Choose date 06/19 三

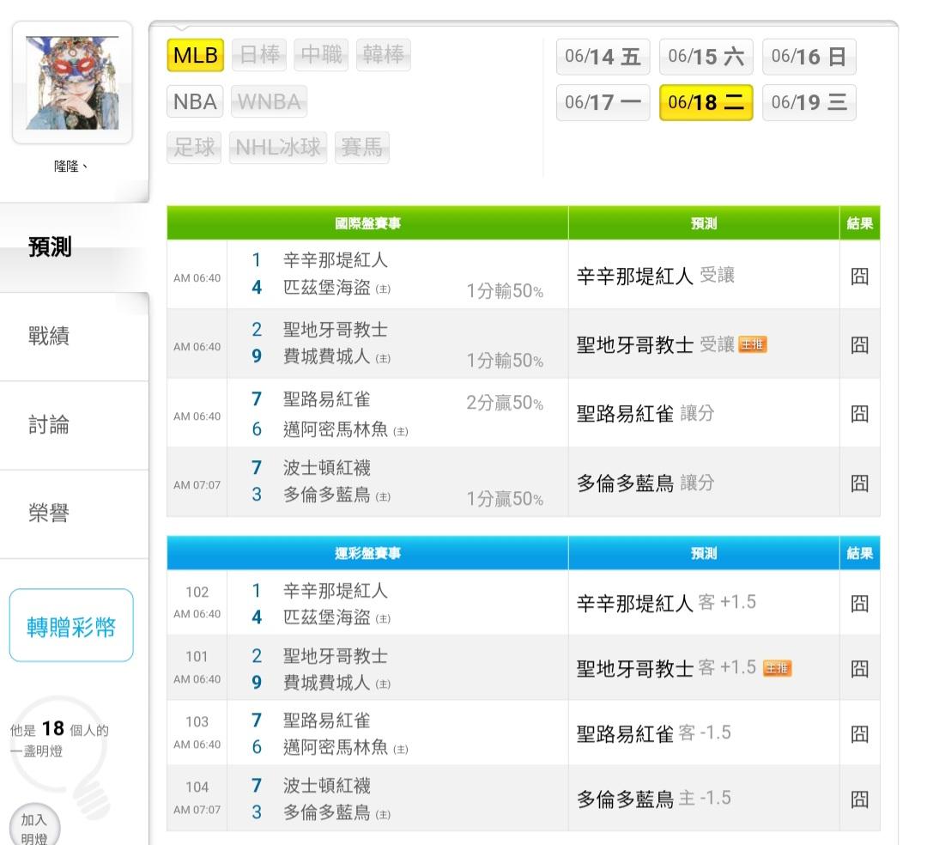point(809,103)
